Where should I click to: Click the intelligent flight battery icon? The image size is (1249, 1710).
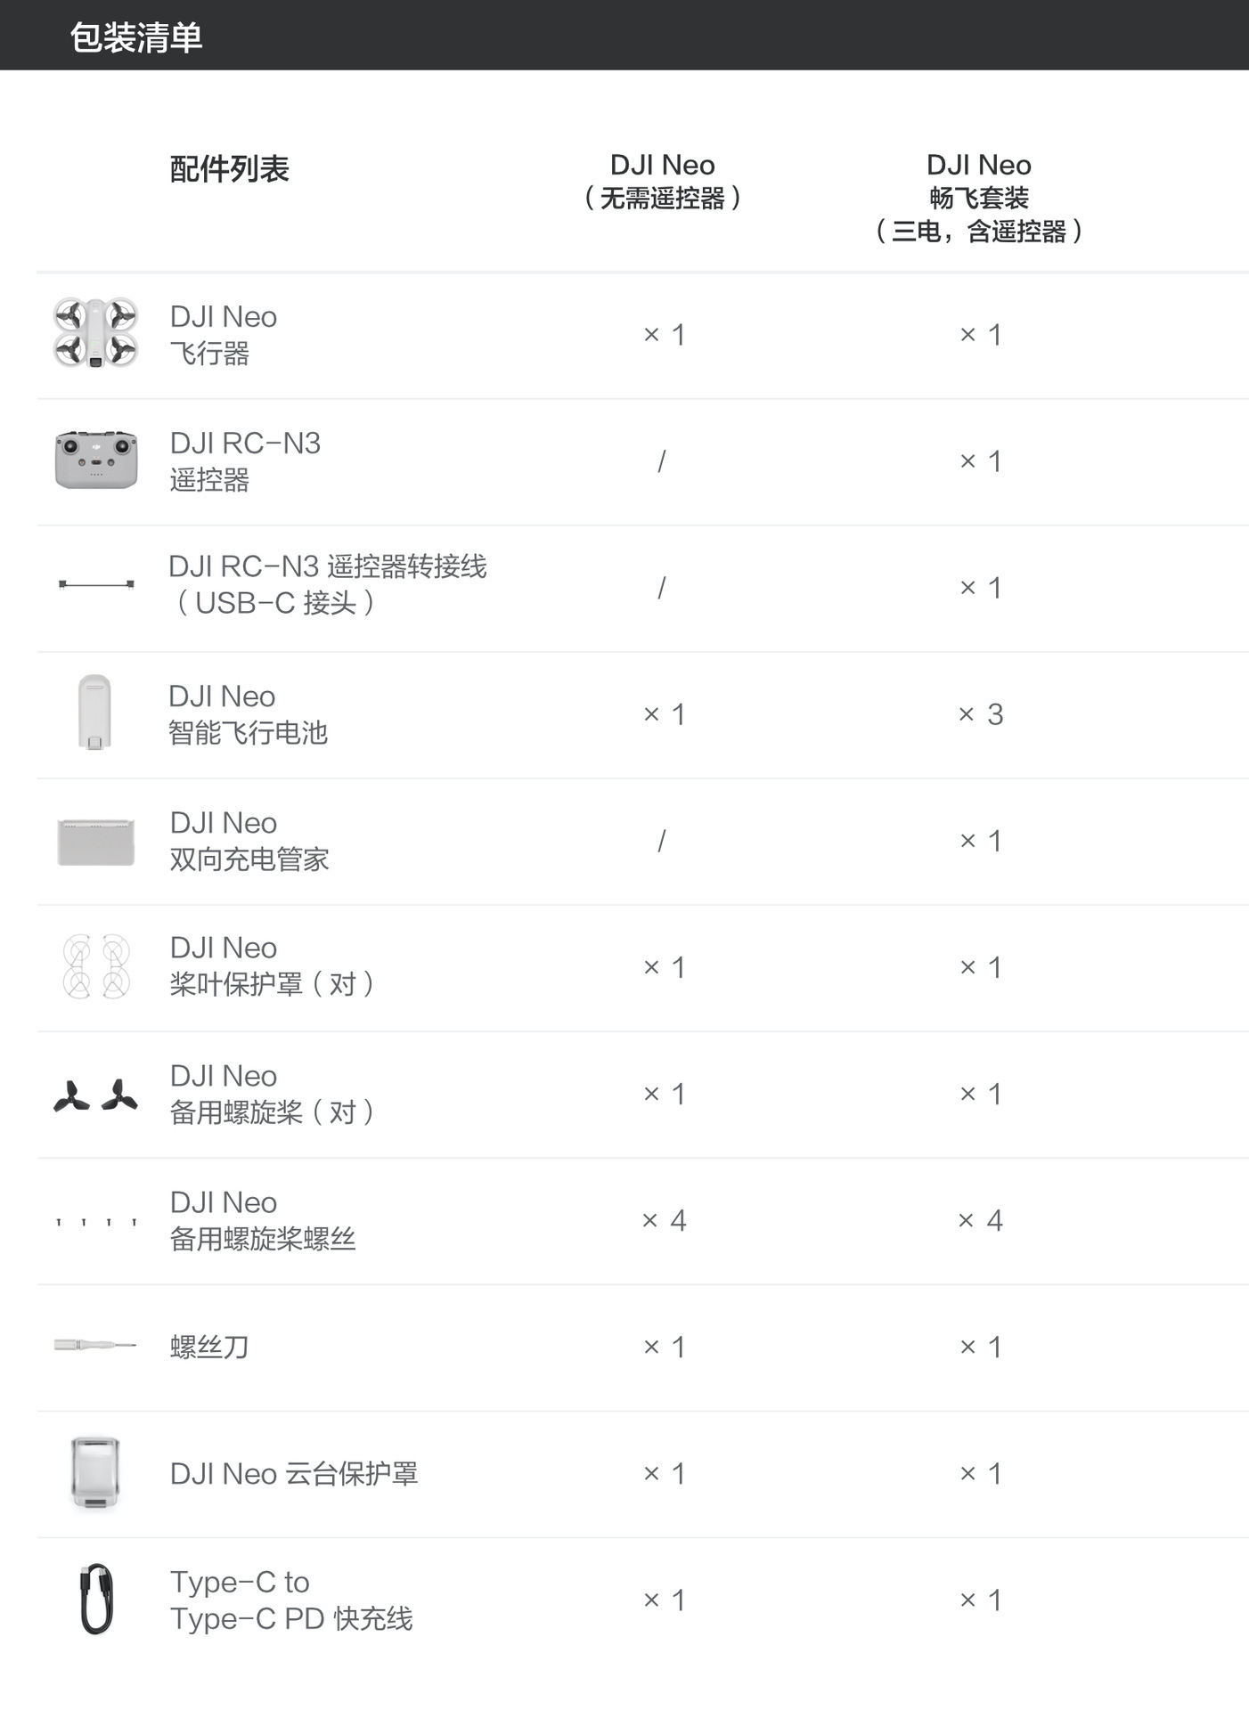(94, 712)
